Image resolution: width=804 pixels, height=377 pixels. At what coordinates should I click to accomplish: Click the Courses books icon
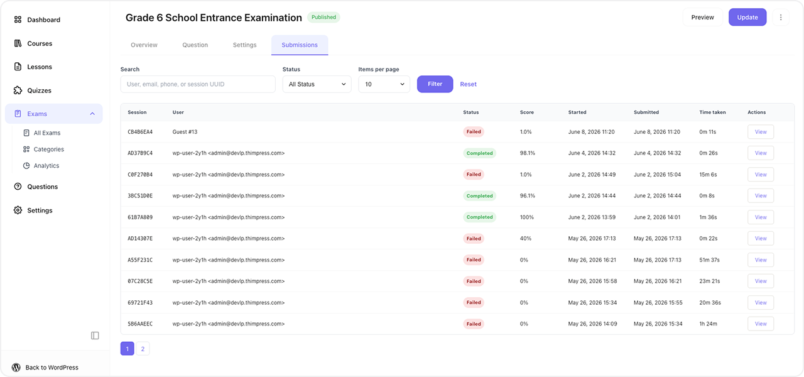18,43
